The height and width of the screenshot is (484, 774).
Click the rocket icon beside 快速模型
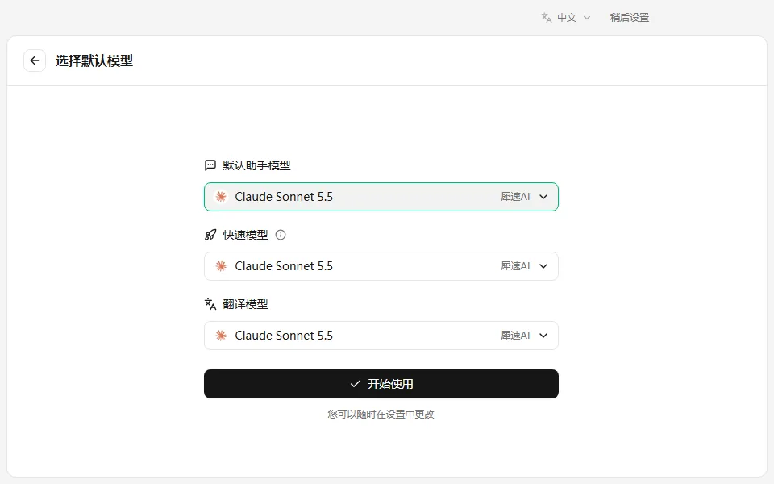point(210,235)
